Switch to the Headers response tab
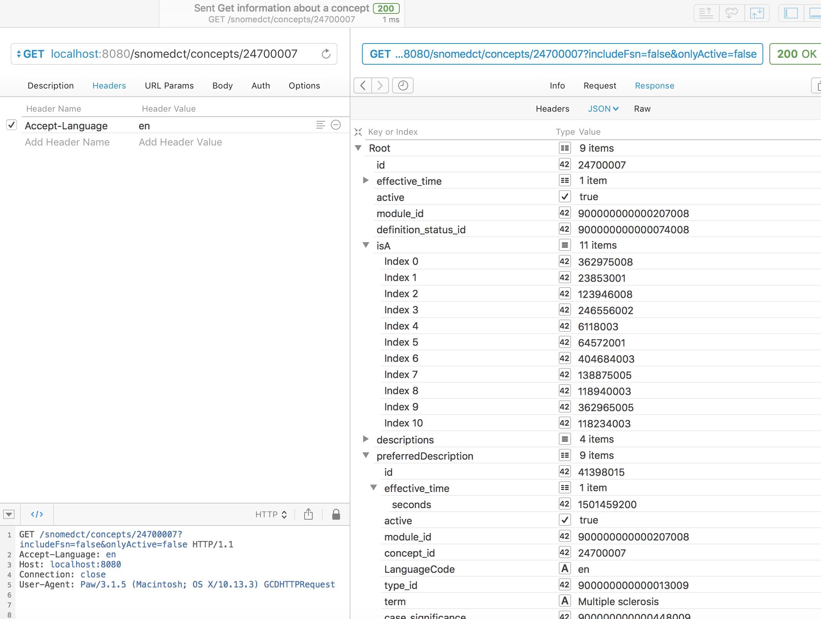Screen dimensions: 821x619 [x=552, y=109]
